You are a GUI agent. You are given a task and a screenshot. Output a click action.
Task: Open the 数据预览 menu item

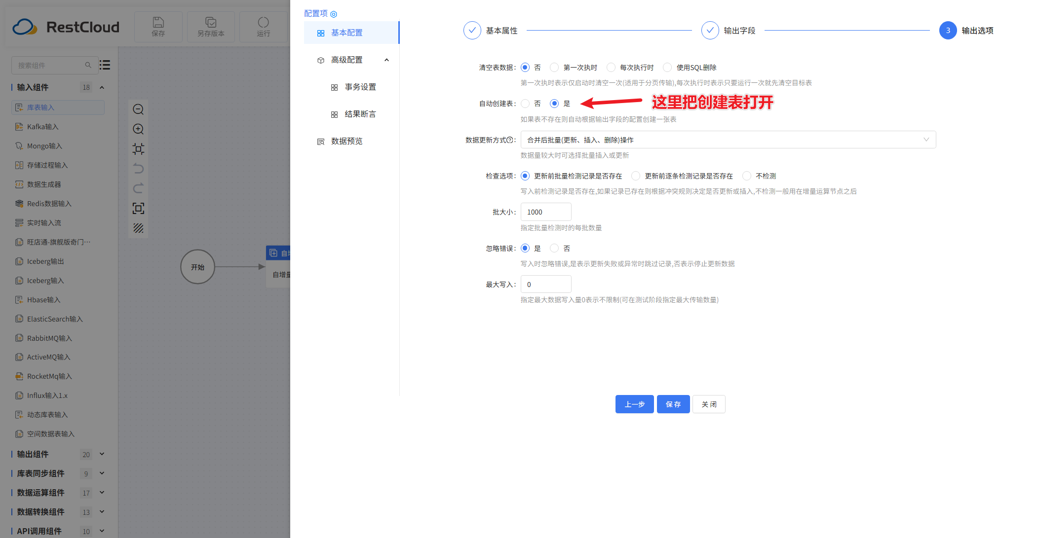click(346, 141)
